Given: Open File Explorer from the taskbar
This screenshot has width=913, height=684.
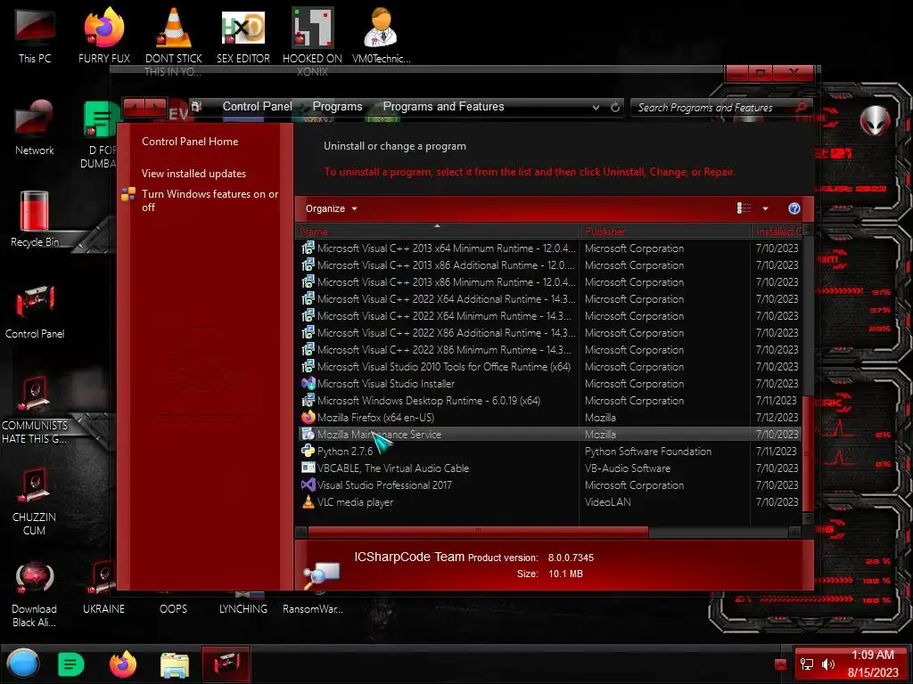Looking at the screenshot, I should [x=175, y=664].
